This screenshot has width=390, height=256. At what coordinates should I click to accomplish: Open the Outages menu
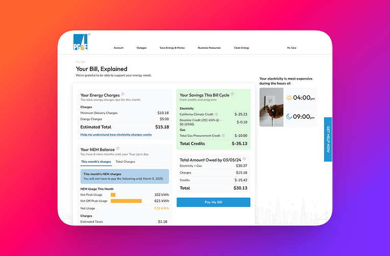(141, 48)
